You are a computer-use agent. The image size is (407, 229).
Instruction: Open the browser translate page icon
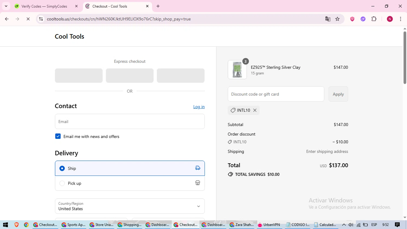point(328,19)
